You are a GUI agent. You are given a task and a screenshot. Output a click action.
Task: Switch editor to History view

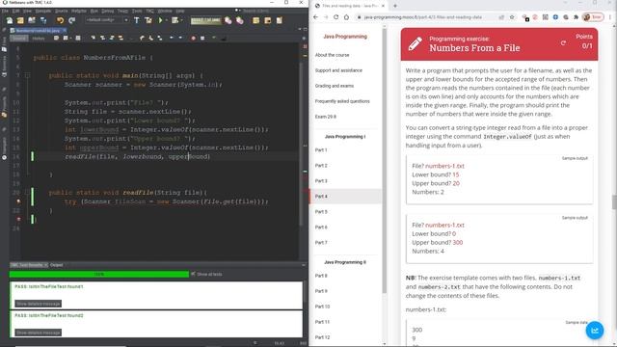pyautogui.click(x=39, y=39)
